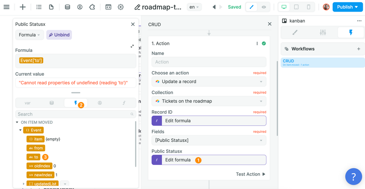Click the Publish button

[x=347, y=7]
